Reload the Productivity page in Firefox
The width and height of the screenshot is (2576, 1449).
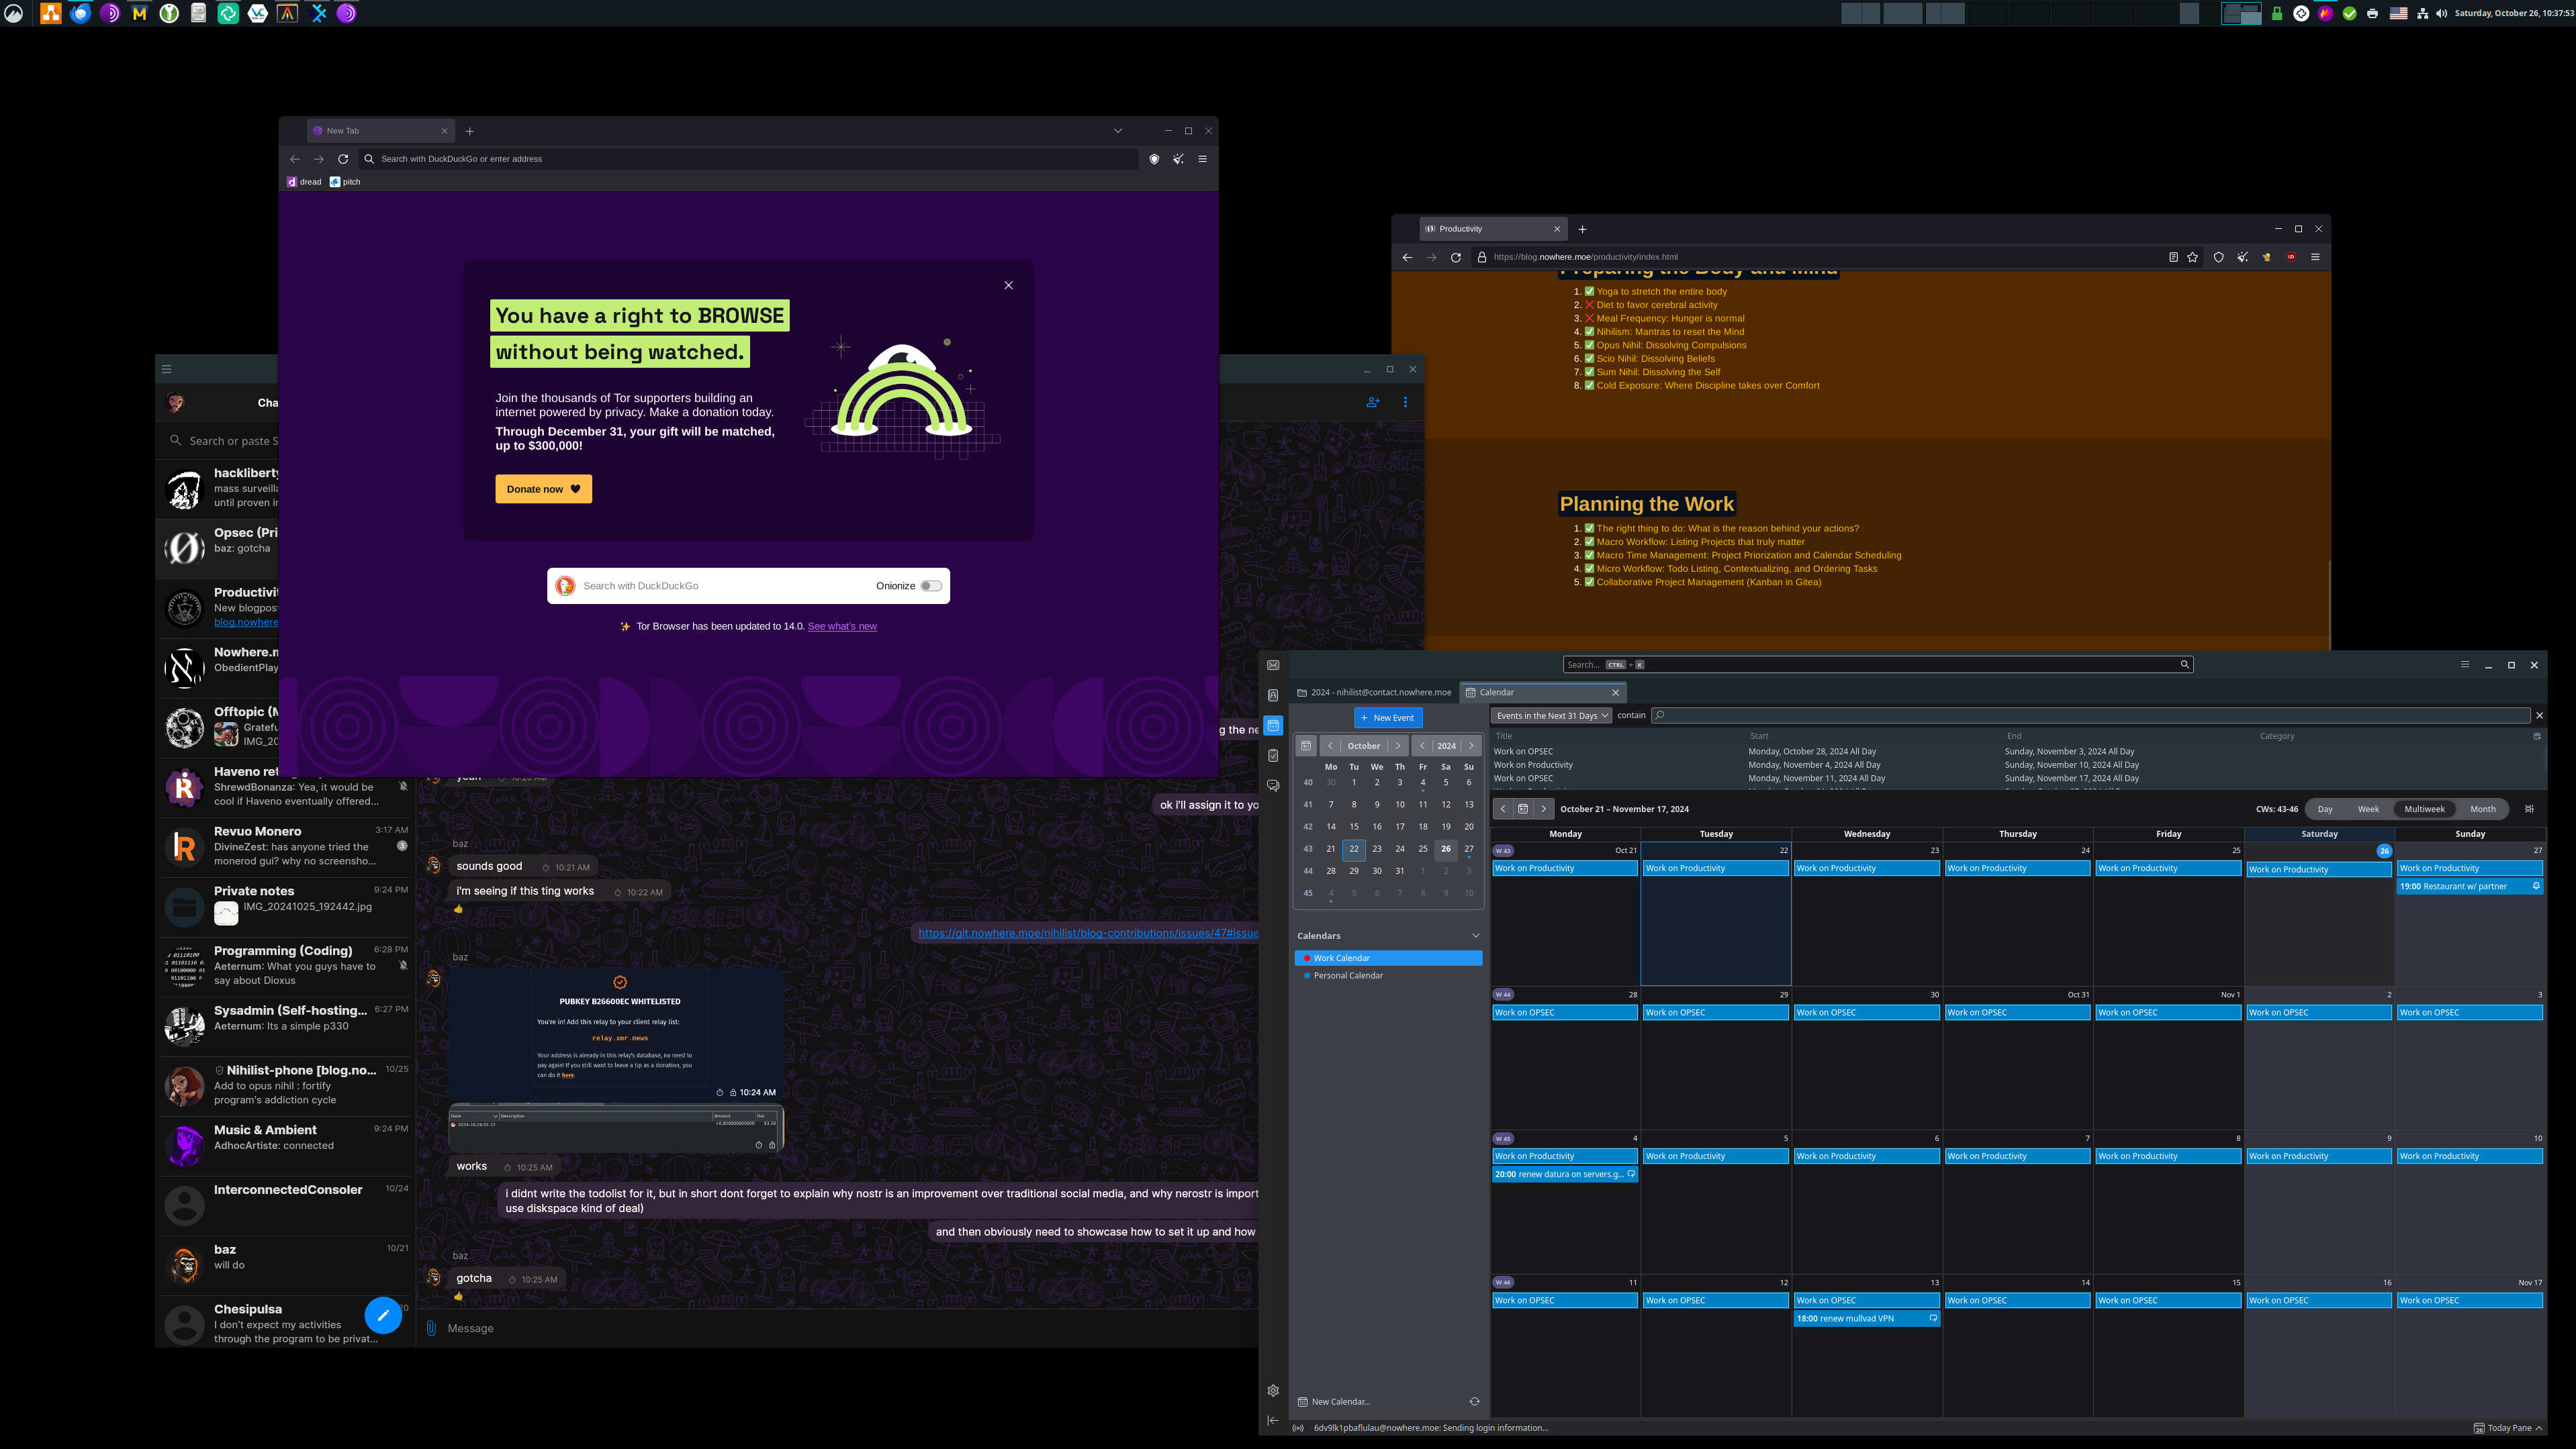(1456, 258)
